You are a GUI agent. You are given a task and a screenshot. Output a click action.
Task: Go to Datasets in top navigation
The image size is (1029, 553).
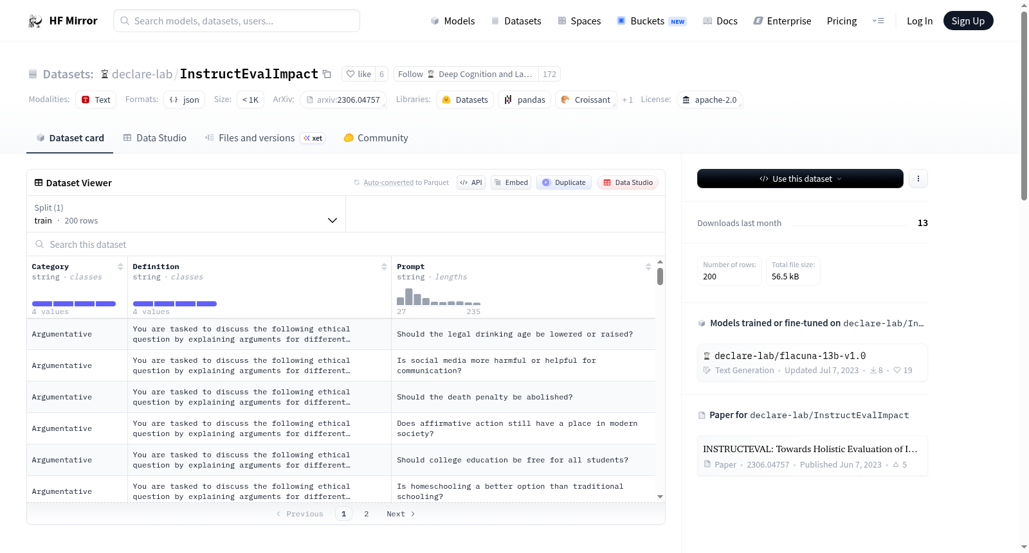pos(516,21)
